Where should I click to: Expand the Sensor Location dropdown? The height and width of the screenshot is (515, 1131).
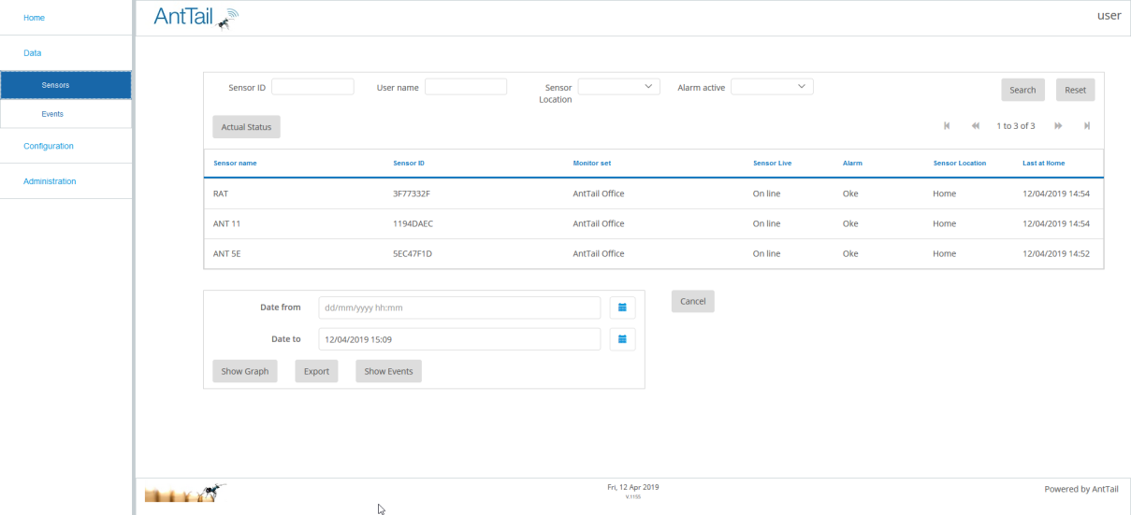tap(619, 87)
